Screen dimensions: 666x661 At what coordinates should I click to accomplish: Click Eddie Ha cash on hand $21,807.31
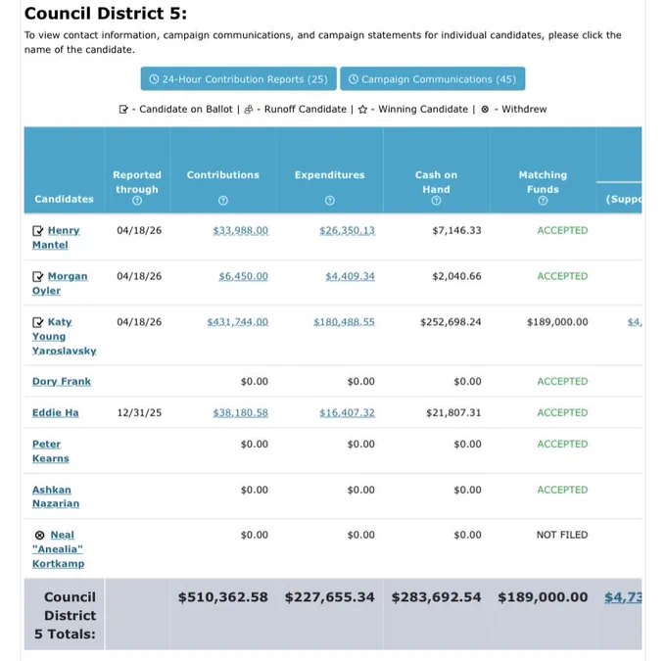coord(453,413)
